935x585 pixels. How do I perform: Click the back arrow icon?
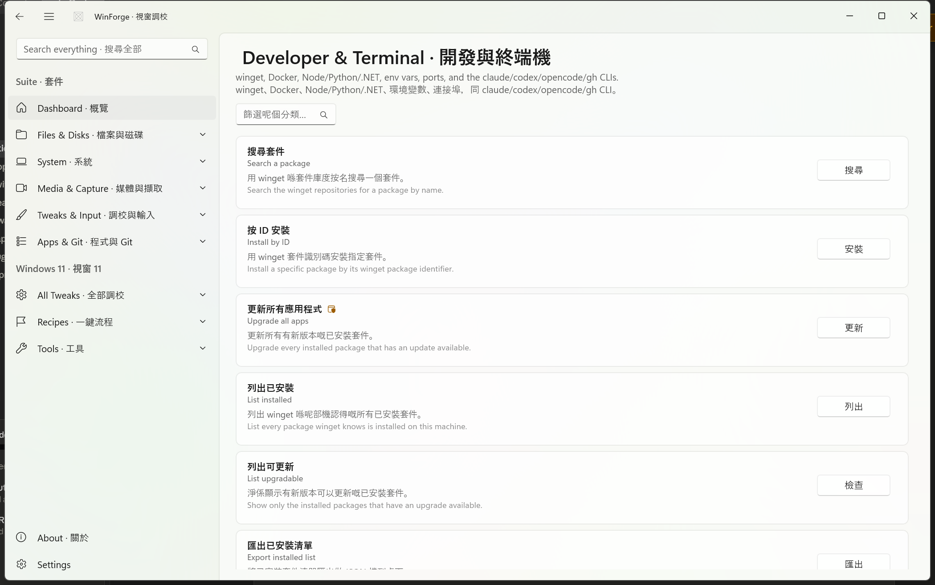tap(19, 16)
